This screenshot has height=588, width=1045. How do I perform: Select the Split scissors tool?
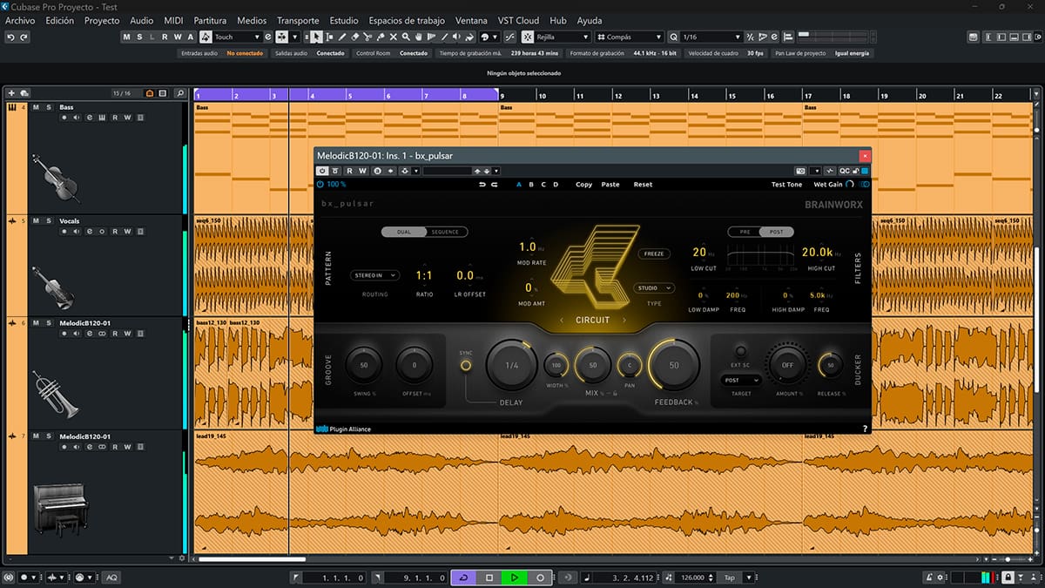(x=368, y=37)
